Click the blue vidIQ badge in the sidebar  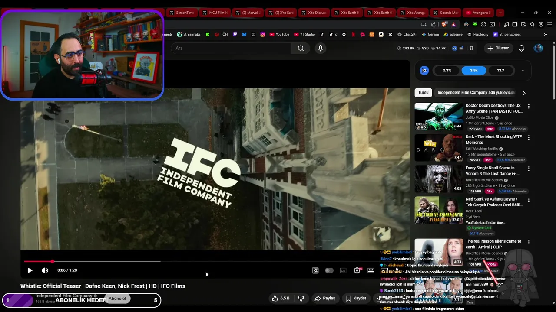pyautogui.click(x=424, y=70)
